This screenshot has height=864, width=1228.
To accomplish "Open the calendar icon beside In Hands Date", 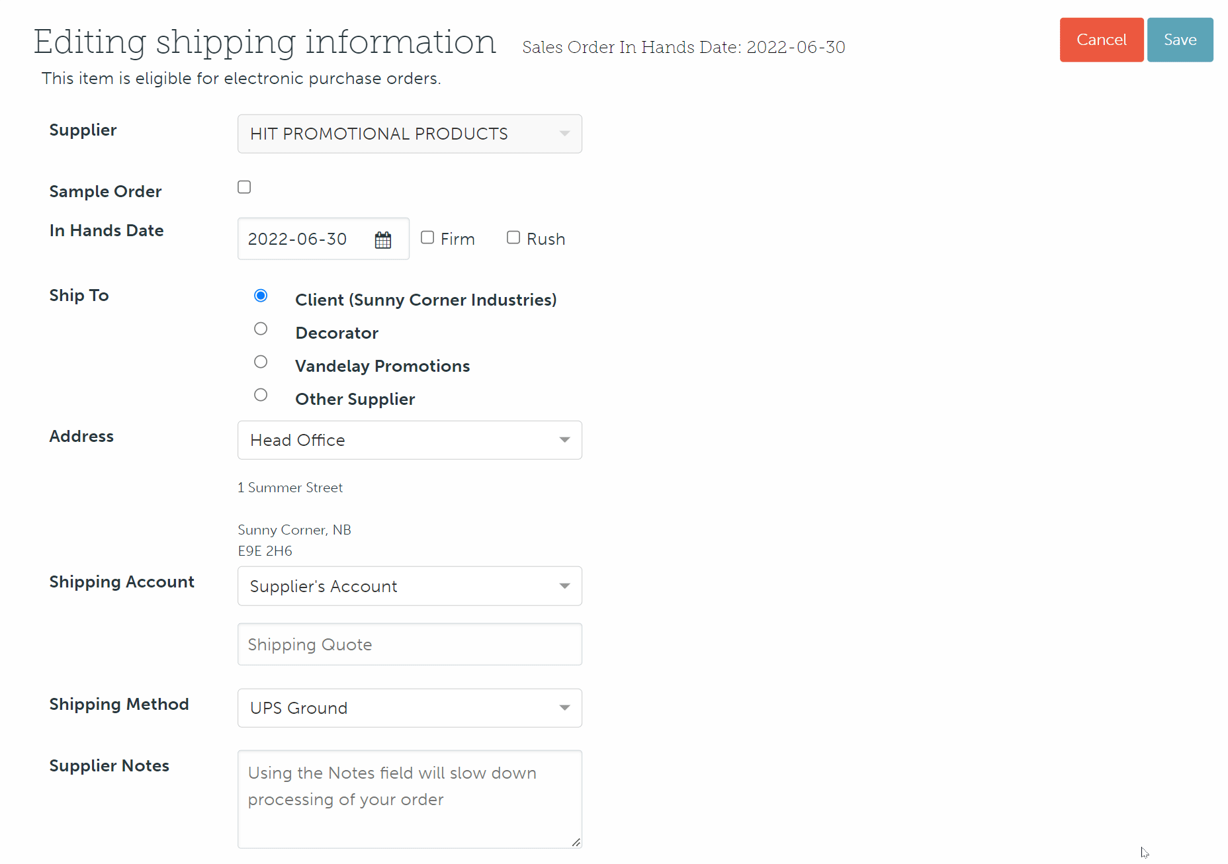I will click(x=382, y=239).
